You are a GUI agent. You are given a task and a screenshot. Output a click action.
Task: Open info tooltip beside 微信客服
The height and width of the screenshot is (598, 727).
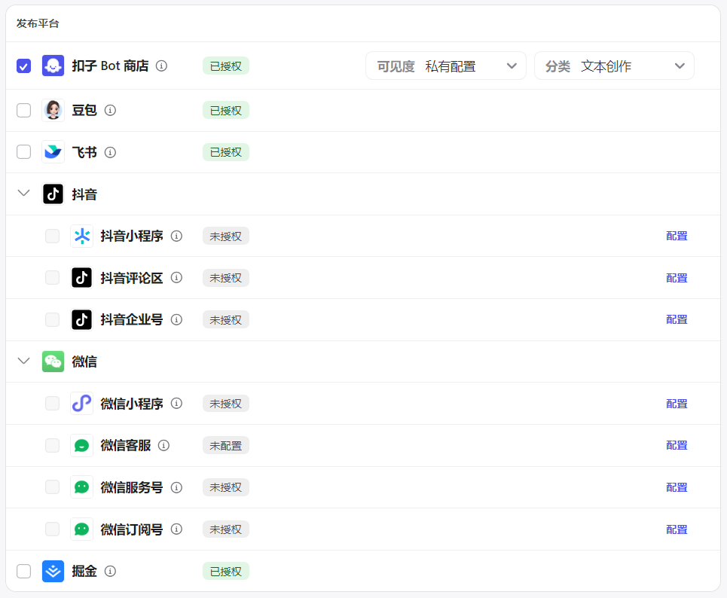(163, 445)
